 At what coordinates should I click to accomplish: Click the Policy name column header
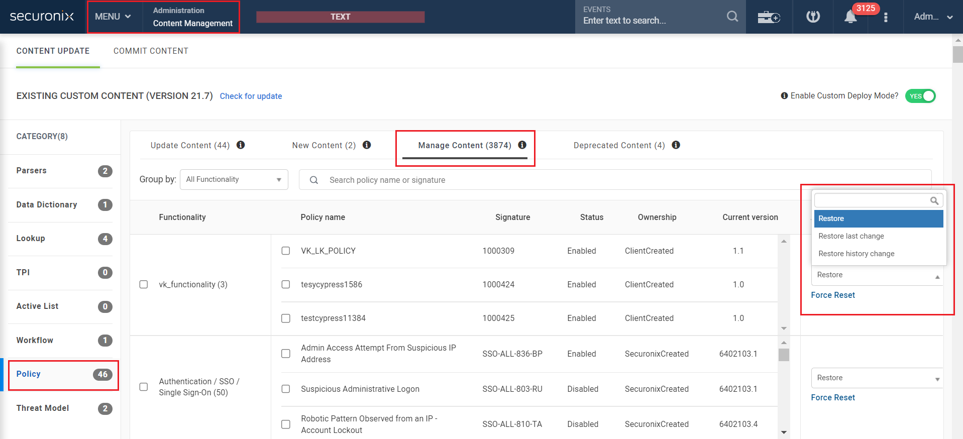coord(323,217)
